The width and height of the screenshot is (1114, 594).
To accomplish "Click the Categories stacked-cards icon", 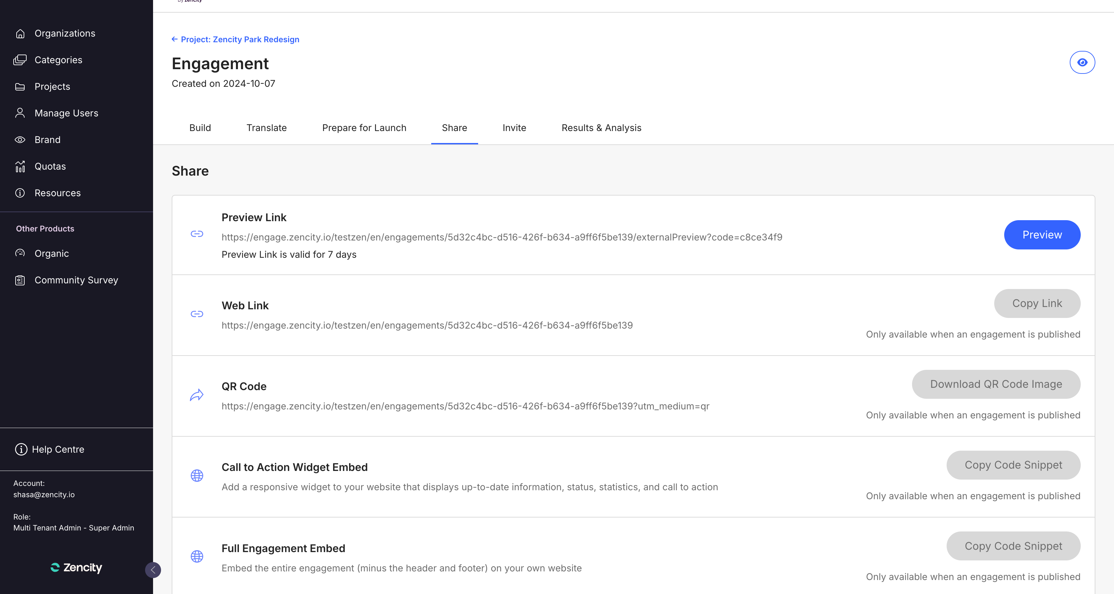I will tap(20, 60).
